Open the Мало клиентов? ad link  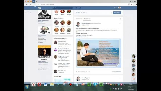(42, 35)
